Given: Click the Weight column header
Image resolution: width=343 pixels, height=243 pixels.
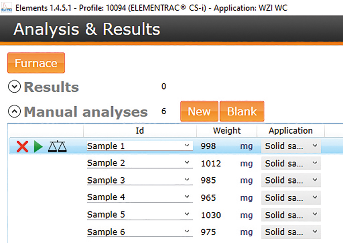Looking at the screenshot, I should [x=226, y=131].
